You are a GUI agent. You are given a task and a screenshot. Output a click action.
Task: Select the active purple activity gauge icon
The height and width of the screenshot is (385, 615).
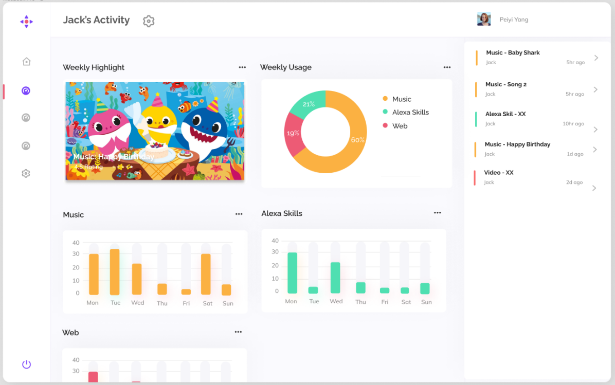(26, 90)
